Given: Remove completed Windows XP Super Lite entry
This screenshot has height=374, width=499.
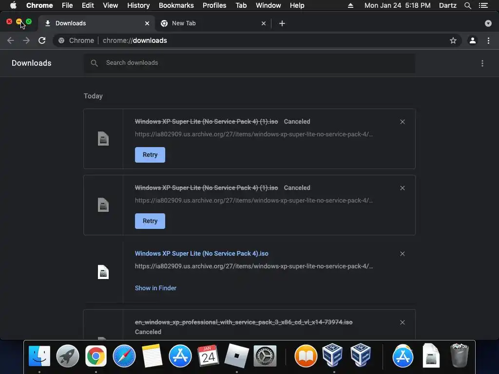Looking at the screenshot, I should pyautogui.click(x=402, y=254).
